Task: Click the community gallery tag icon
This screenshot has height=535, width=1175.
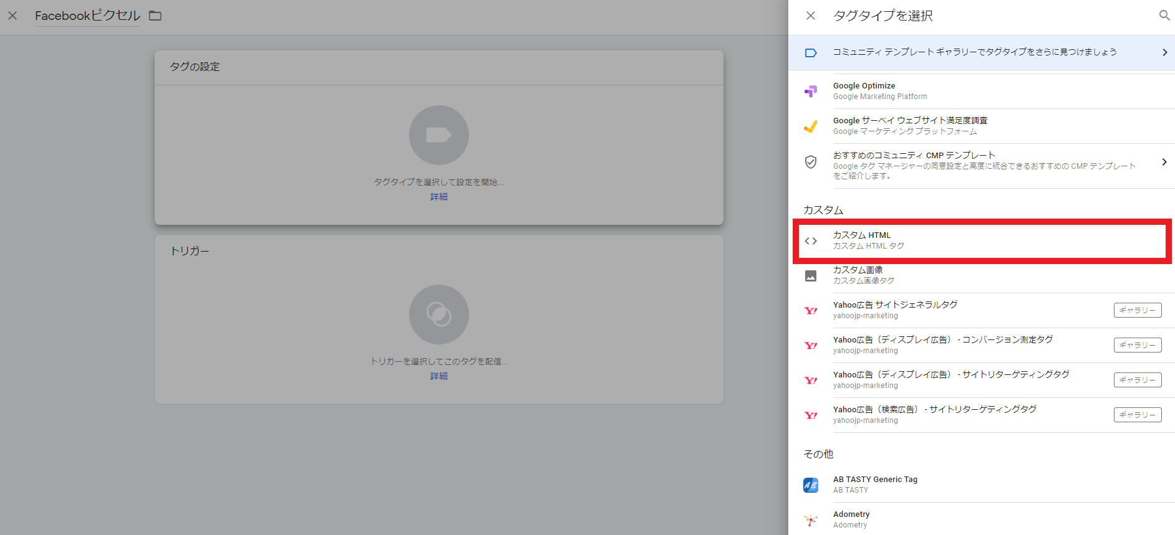Action: point(811,53)
